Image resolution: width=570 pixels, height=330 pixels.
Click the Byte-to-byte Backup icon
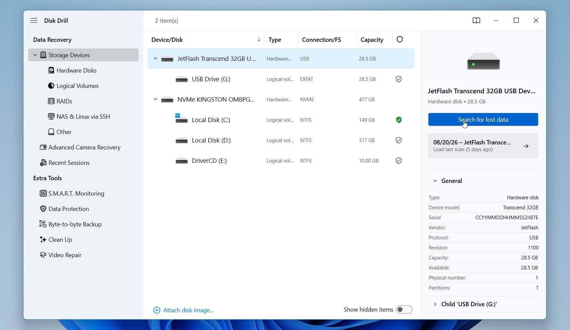pos(43,224)
